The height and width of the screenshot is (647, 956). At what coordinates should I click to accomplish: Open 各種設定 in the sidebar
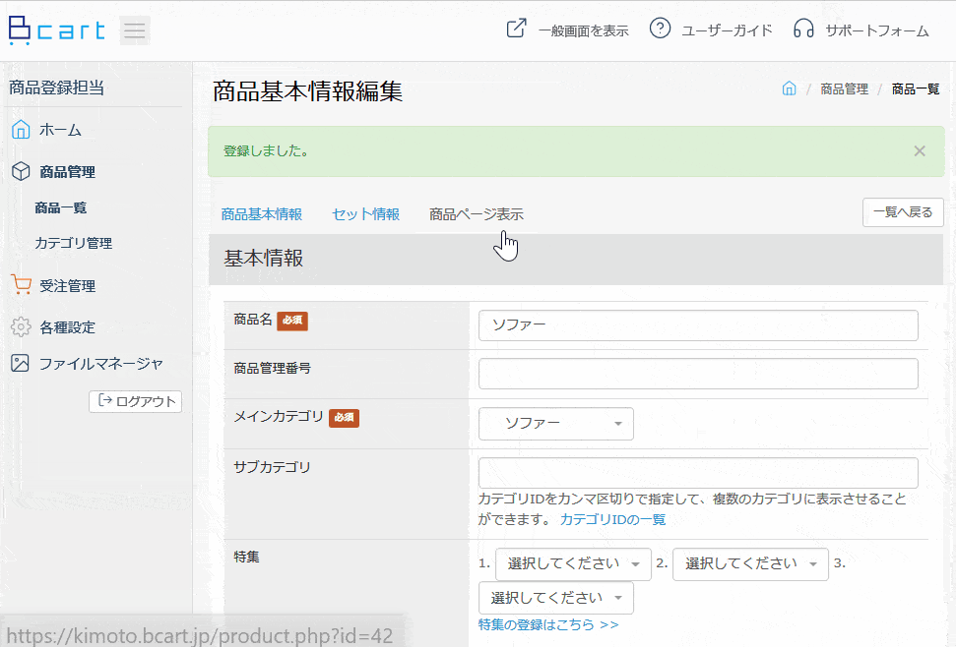pyautogui.click(x=67, y=327)
